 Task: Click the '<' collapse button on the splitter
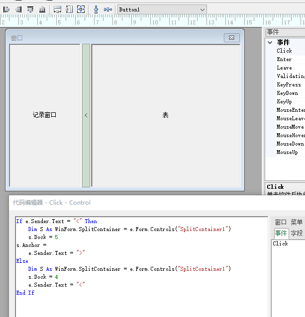pyautogui.click(x=86, y=115)
